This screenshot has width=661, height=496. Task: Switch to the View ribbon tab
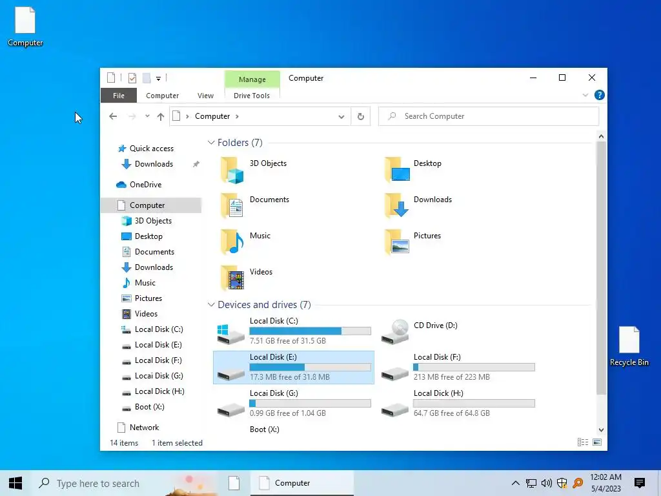205,96
